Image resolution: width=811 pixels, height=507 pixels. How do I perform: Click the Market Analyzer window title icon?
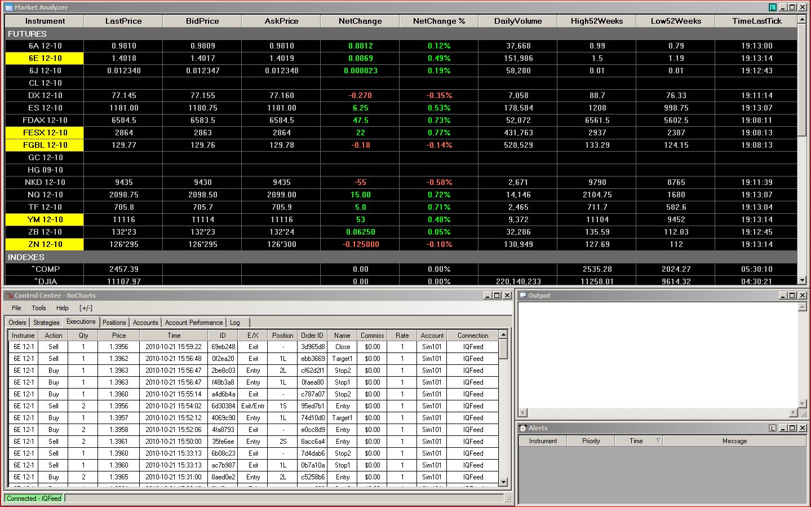point(8,7)
